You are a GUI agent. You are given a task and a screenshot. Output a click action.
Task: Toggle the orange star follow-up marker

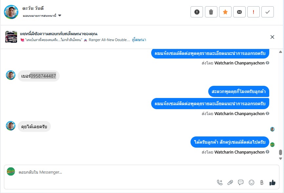tap(225, 12)
